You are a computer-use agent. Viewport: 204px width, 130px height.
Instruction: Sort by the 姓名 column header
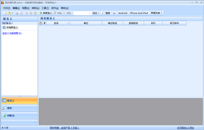(x=58, y=23)
